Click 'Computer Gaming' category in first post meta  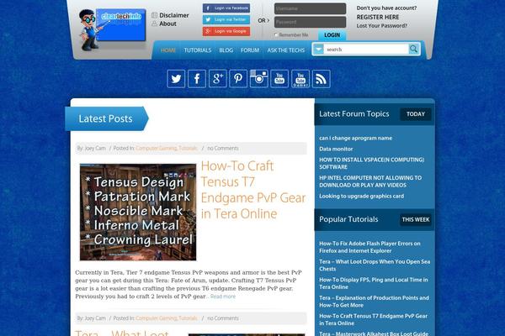(x=157, y=148)
